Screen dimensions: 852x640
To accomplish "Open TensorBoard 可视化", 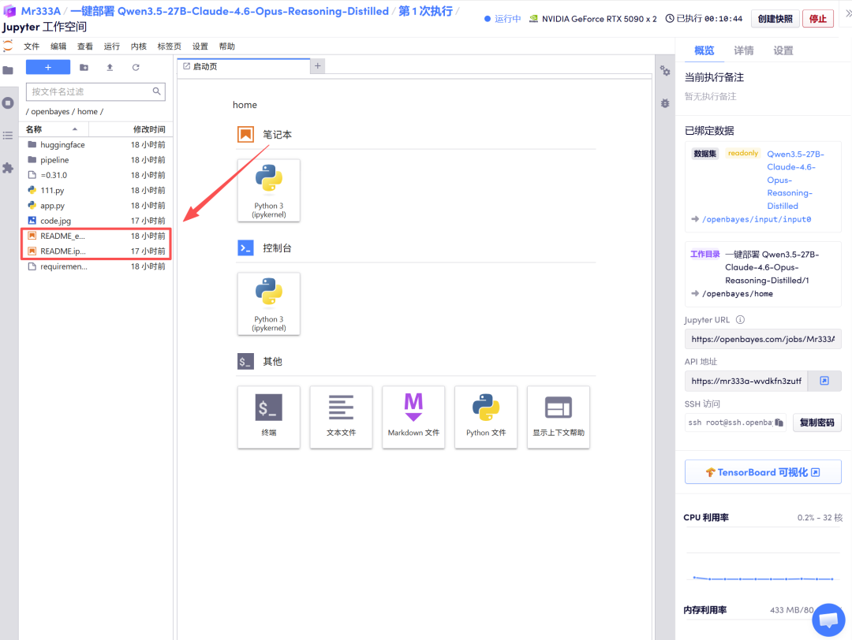I will pyautogui.click(x=763, y=472).
